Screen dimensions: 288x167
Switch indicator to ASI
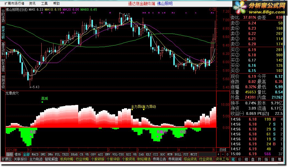[101, 154]
